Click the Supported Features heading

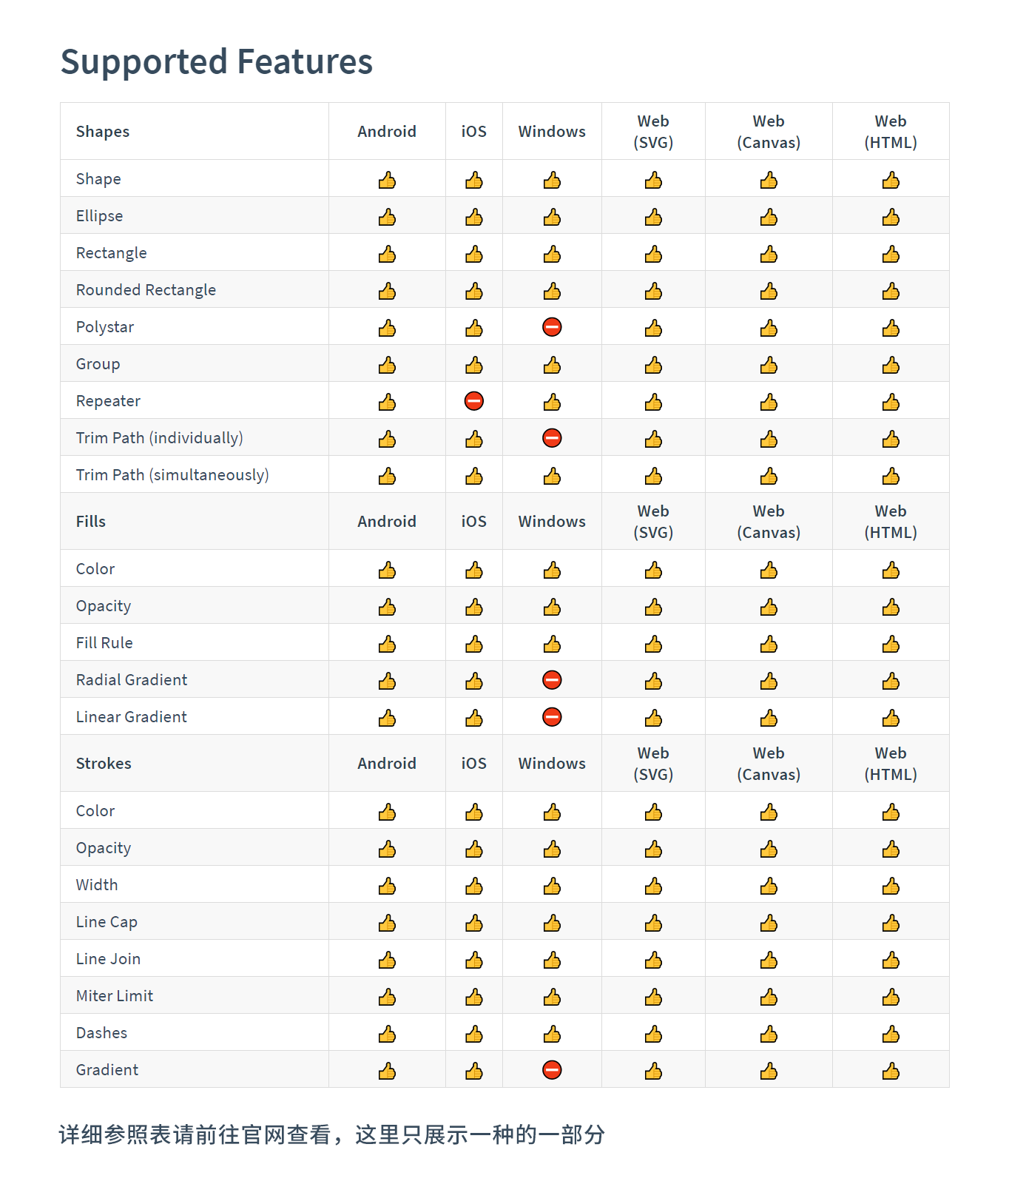pos(217,61)
